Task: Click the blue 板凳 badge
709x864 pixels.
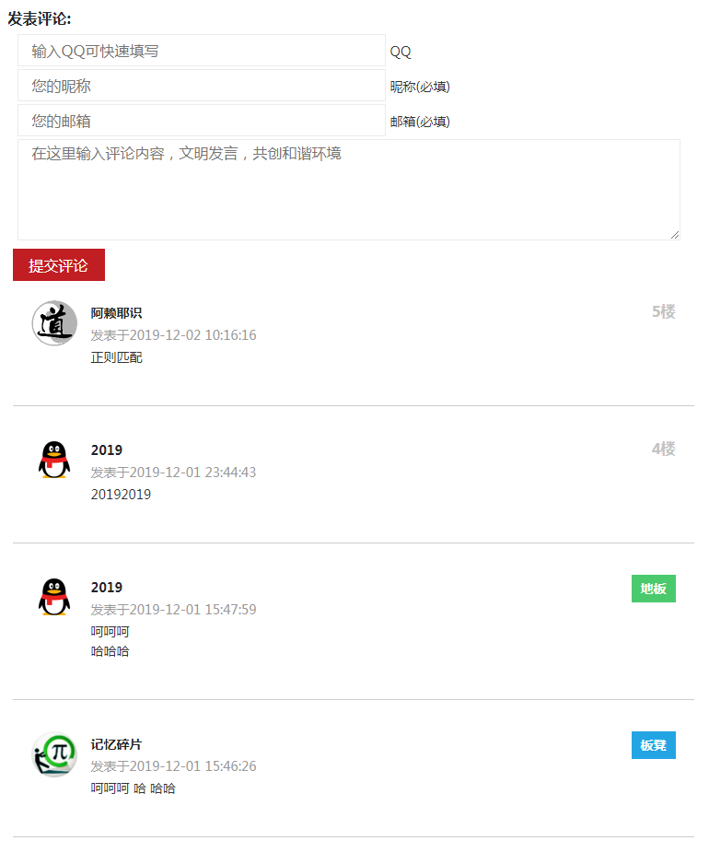Action: pos(654,745)
